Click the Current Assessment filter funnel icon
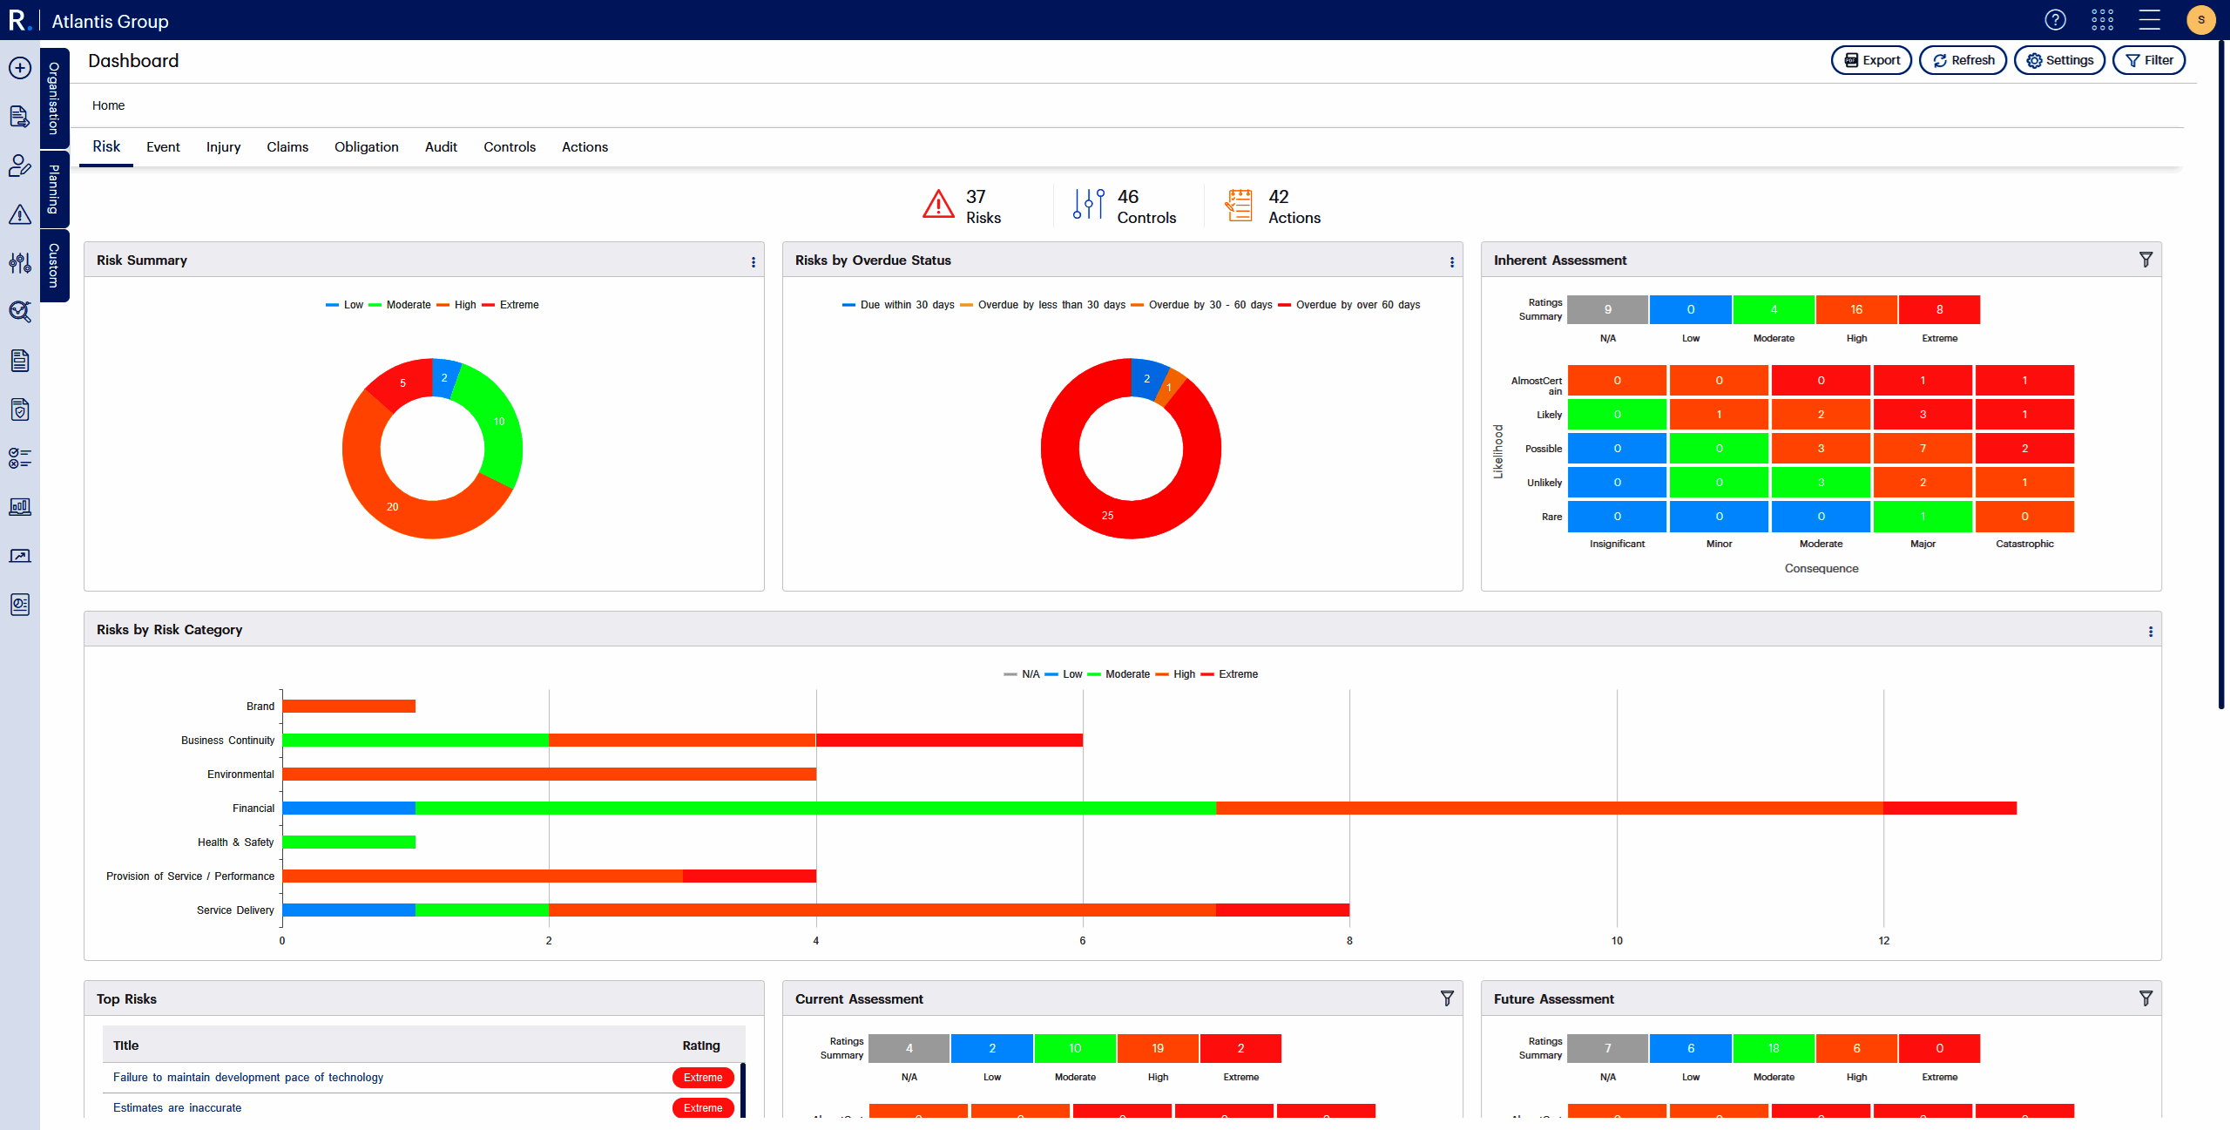 1447,998
